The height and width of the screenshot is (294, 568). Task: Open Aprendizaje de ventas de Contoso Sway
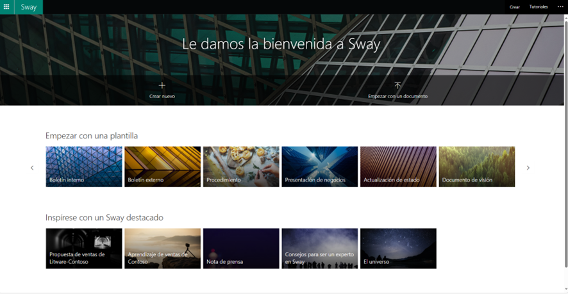pos(163,249)
